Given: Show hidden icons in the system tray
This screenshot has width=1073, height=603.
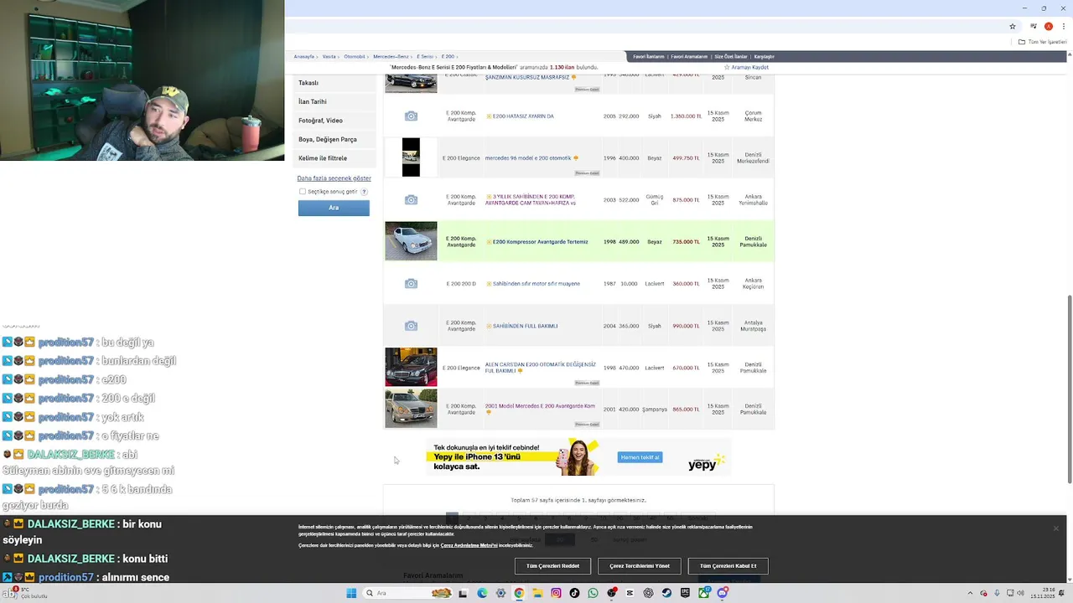Looking at the screenshot, I should (x=971, y=593).
